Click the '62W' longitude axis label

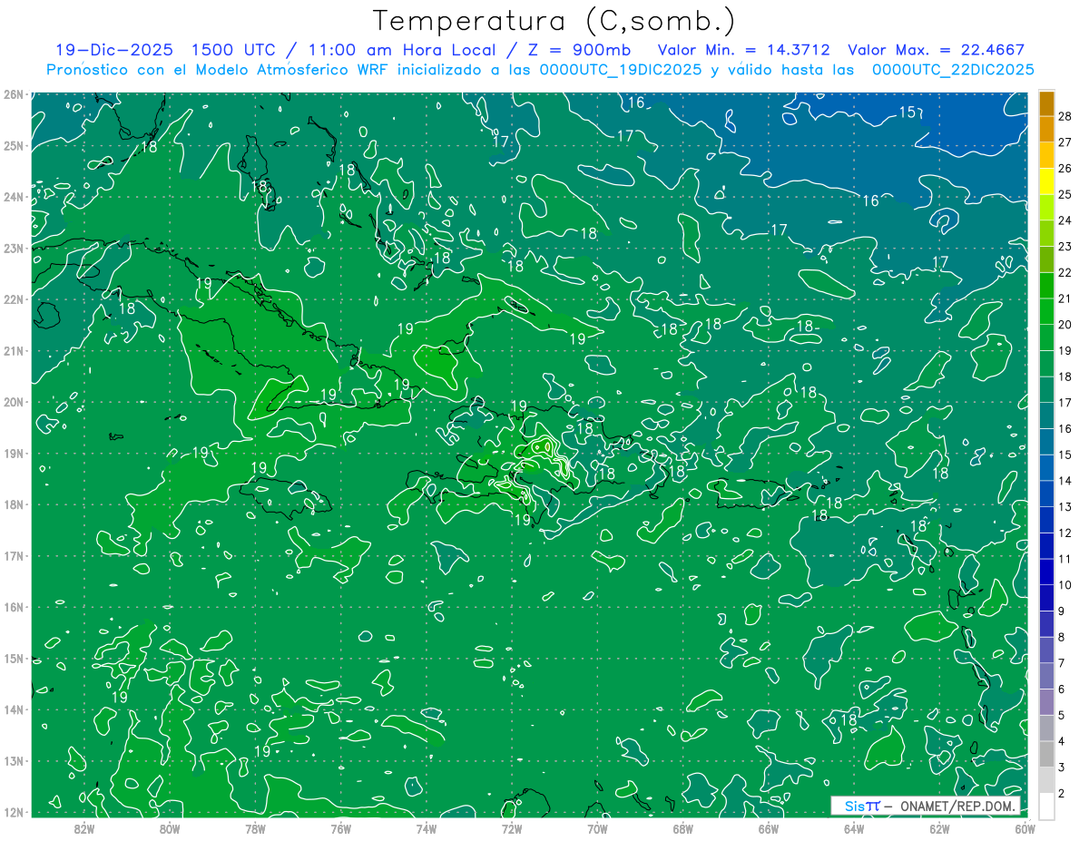(939, 827)
